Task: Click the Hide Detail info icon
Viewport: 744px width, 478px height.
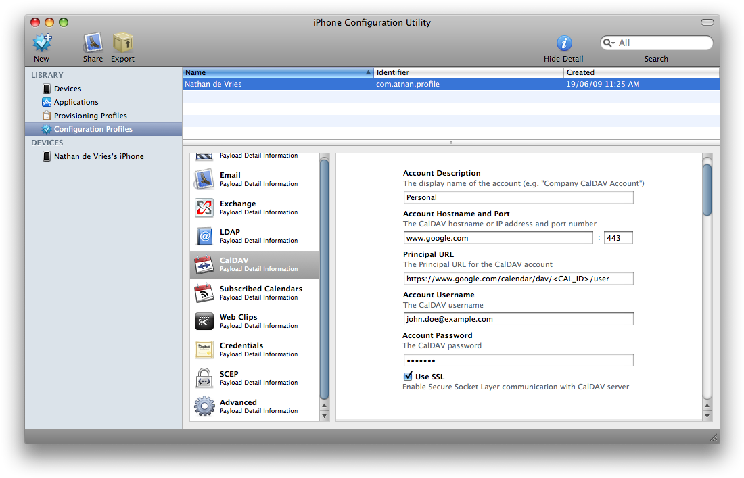Action: click(x=563, y=43)
